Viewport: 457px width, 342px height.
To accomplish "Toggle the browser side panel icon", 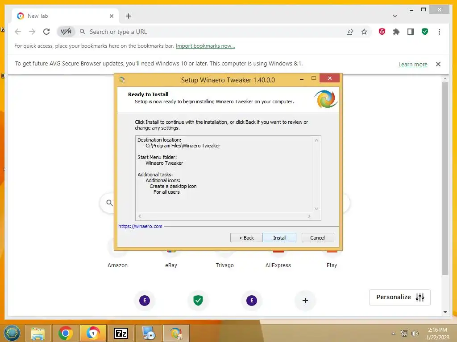I will 411,32.
